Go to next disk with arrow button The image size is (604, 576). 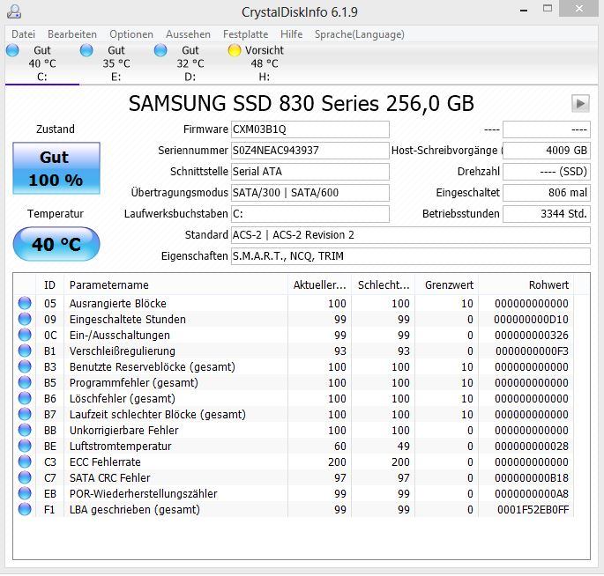point(580,103)
